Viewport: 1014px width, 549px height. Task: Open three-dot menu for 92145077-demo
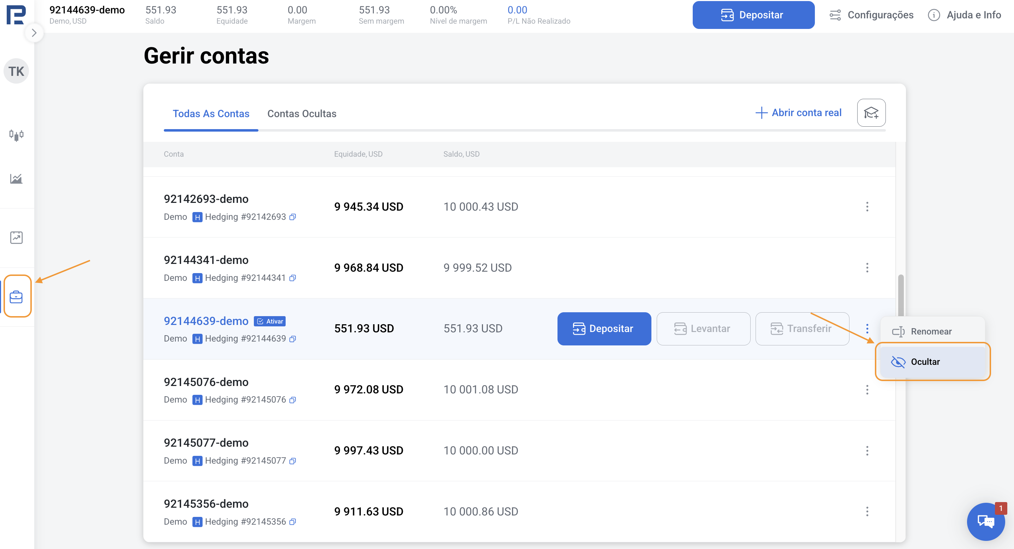[x=867, y=451]
